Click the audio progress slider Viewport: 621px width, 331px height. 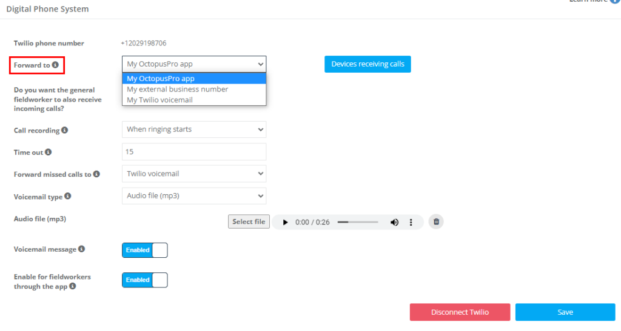pyautogui.click(x=358, y=222)
